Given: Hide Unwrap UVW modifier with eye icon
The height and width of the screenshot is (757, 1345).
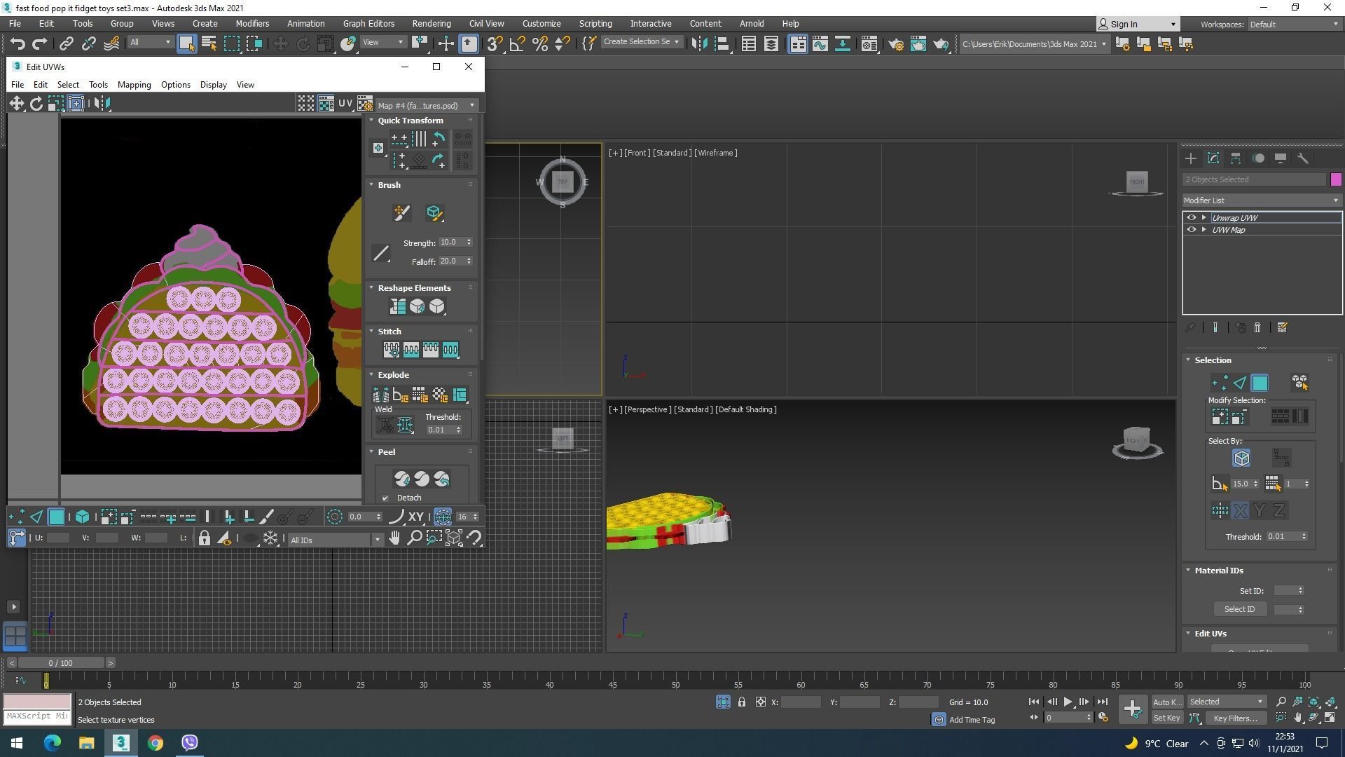Looking at the screenshot, I should coord(1191,218).
